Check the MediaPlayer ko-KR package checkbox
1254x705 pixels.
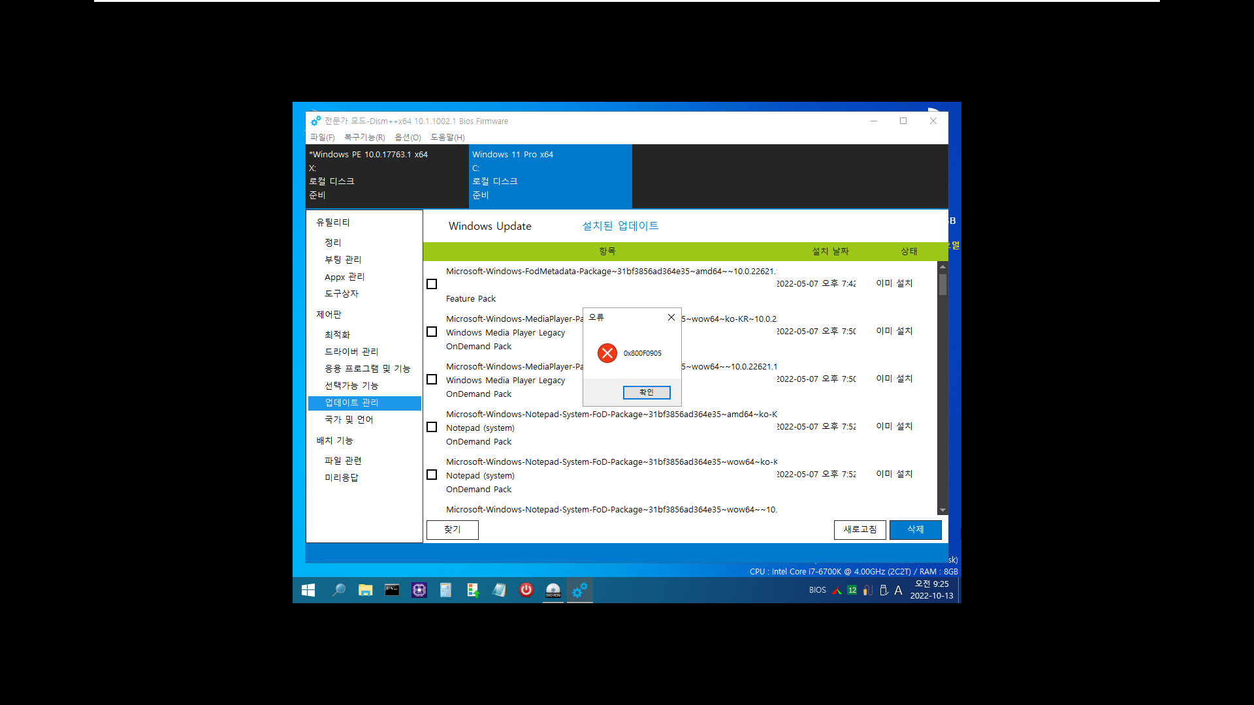[x=432, y=332]
